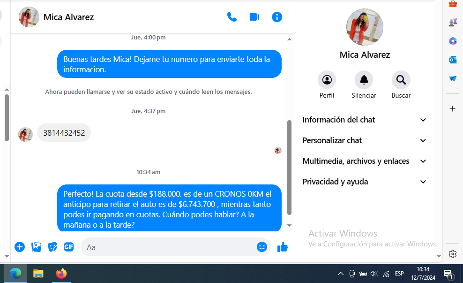Expand Privacidad y ayuda section
This screenshot has height=283, width=463.
click(x=365, y=182)
